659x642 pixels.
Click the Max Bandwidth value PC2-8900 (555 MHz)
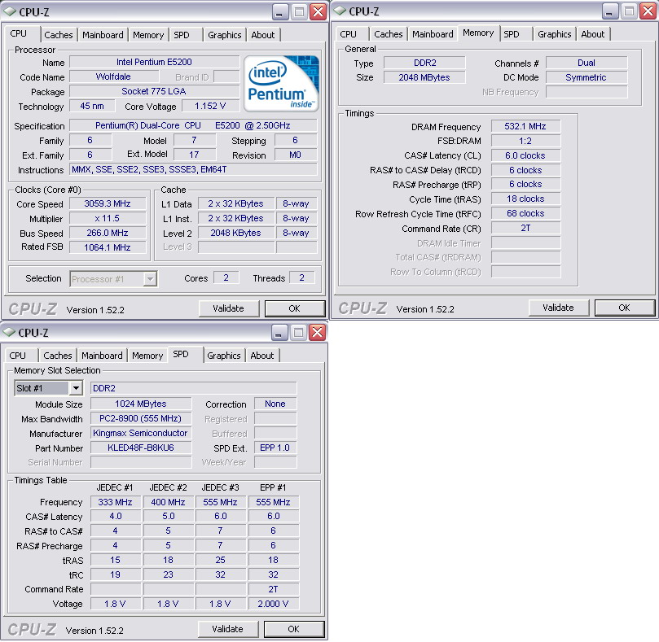[x=141, y=418]
